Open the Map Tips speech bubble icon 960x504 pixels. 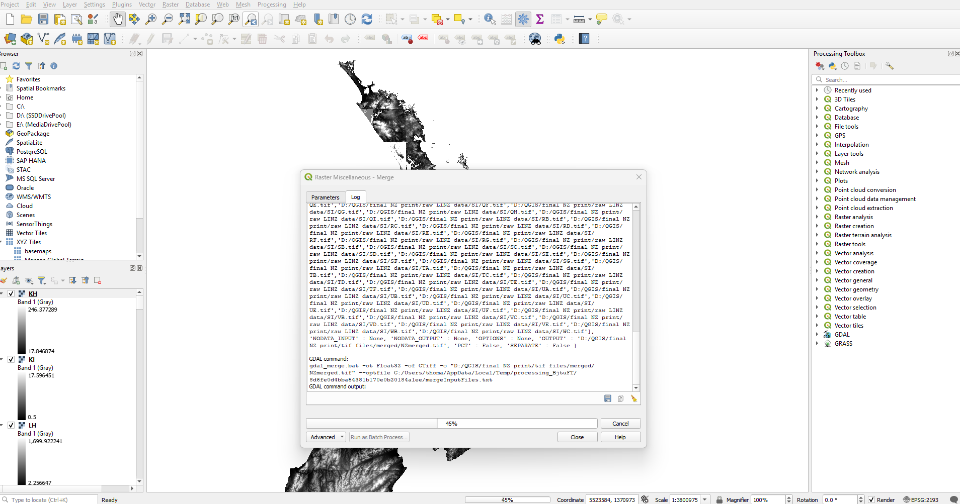(601, 20)
